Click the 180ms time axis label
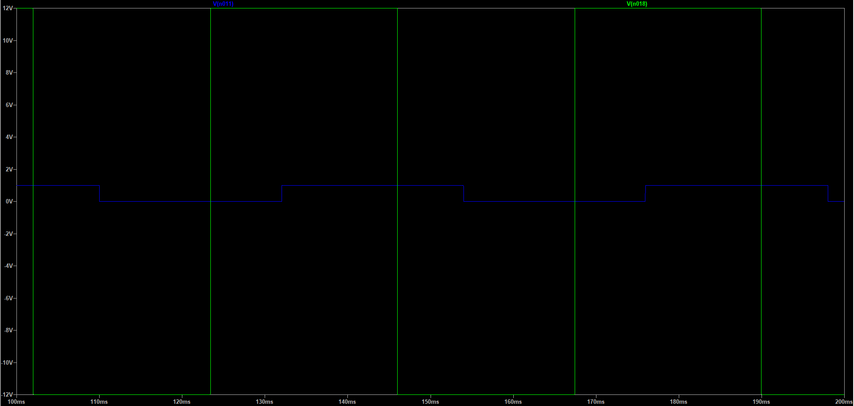 pos(679,402)
